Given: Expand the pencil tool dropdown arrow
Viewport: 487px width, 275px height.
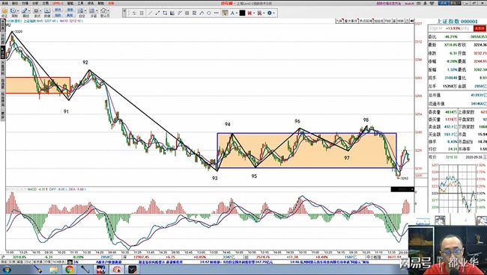Looking at the screenshot, I should (29, 11).
